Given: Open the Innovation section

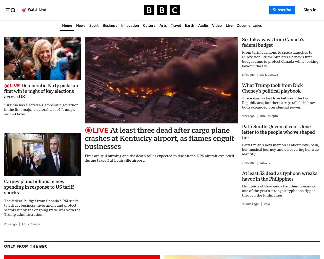Looking at the screenshot, I should click(x=130, y=26).
